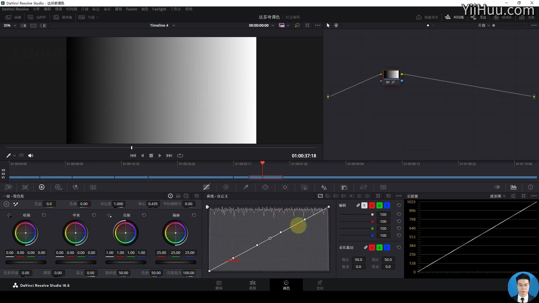
Task: Open the Camera Raw palette
Action: [8, 187]
